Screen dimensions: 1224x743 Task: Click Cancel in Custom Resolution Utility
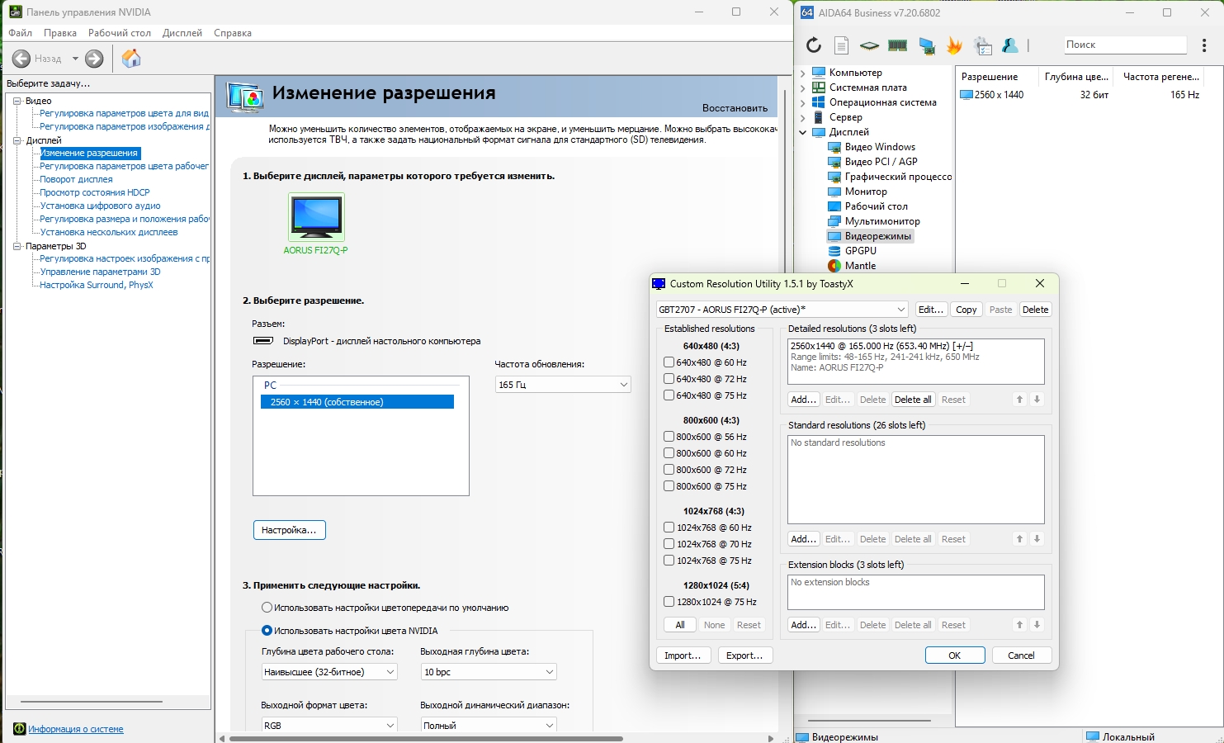pyautogui.click(x=1021, y=655)
